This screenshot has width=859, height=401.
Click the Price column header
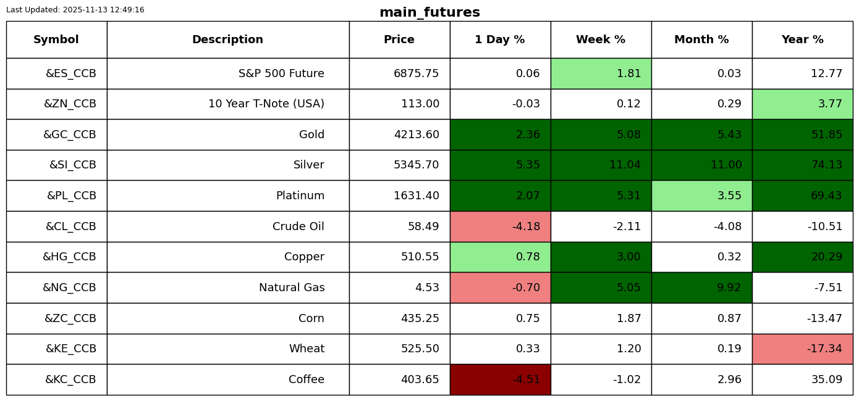pyautogui.click(x=399, y=39)
